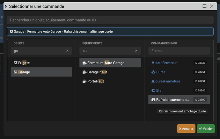Screen dimensions: 220x139
Task: Click the icon next to Frigate object
Action: point(16,63)
